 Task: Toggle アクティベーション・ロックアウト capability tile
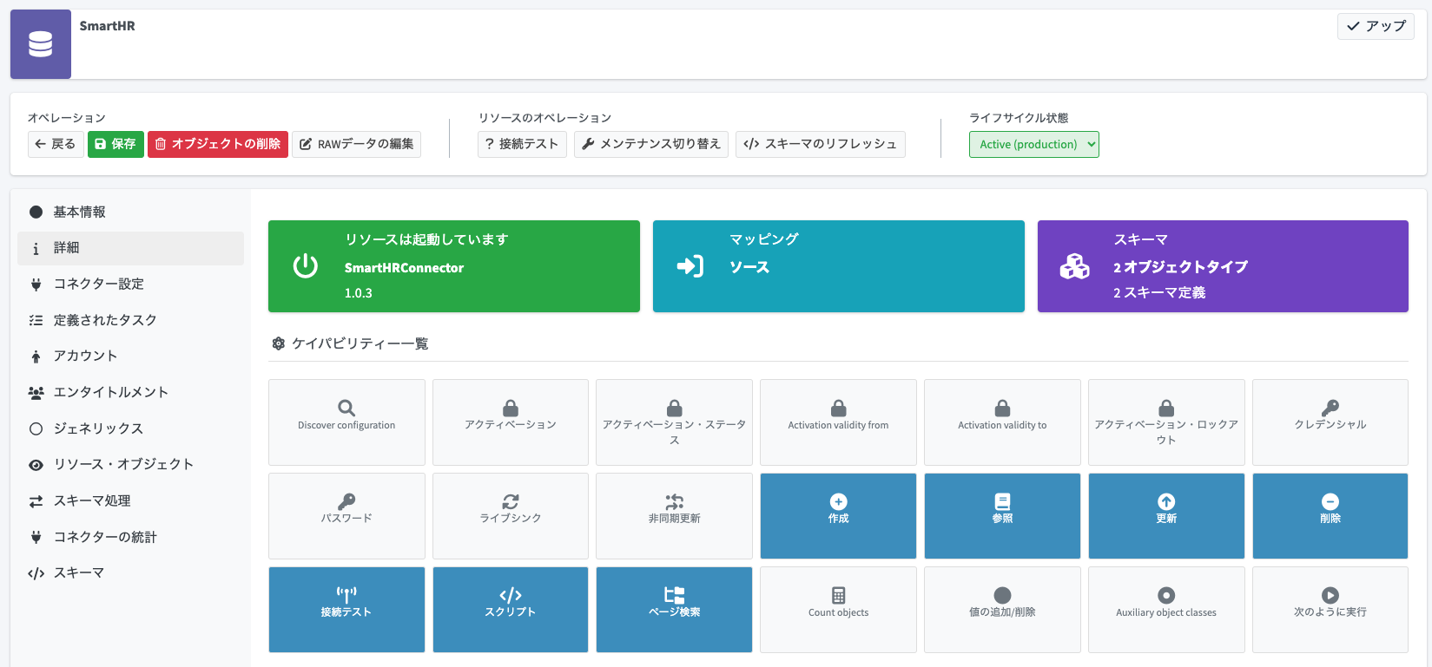[1166, 422]
